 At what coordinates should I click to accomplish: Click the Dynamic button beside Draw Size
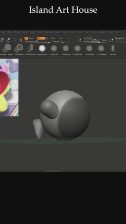coord(105,41)
